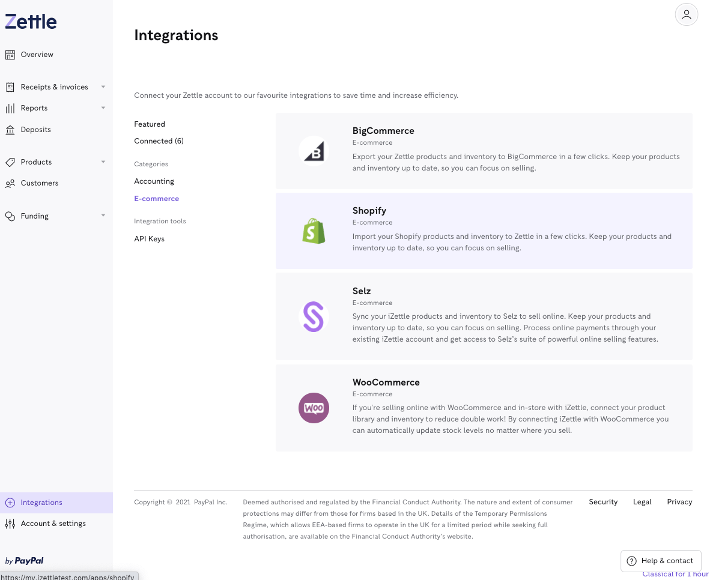The image size is (713, 580).
Task: Click the BigCommerce logo
Action: 314,151
